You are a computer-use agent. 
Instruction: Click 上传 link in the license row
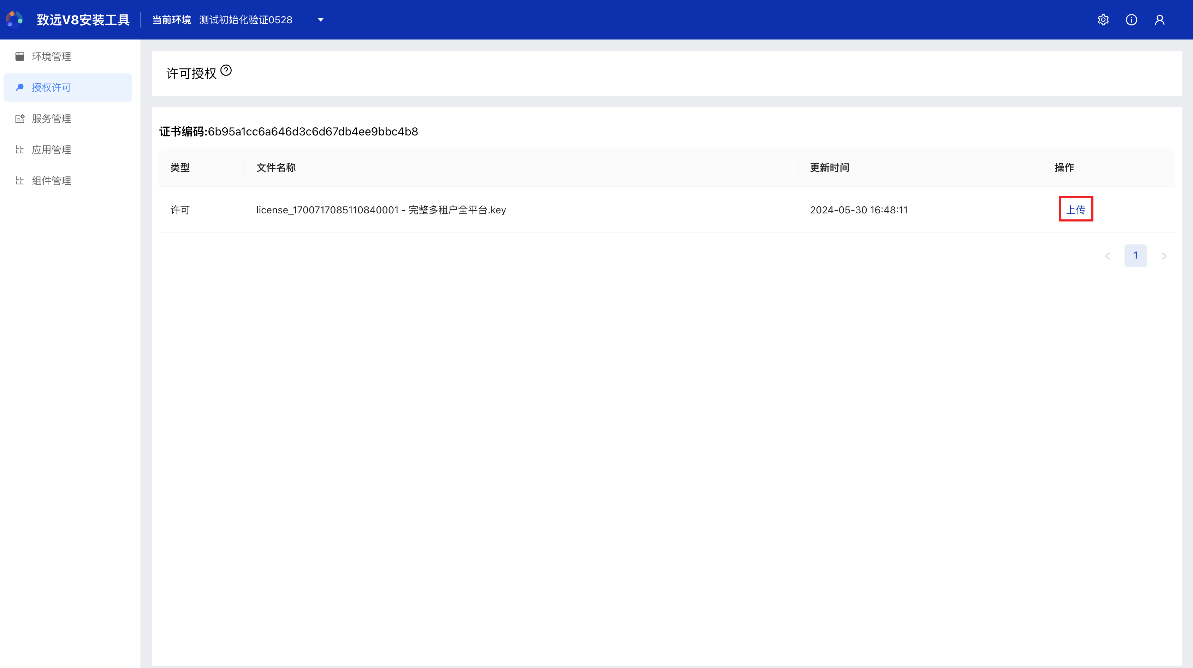coord(1076,209)
